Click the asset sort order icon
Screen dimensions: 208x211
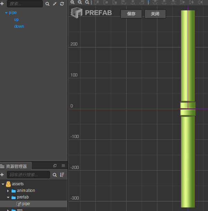click(62, 175)
